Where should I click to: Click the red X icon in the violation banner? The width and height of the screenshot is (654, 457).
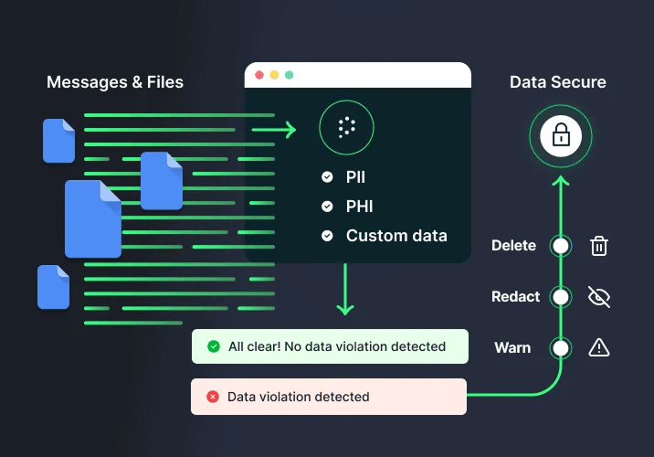[213, 397]
